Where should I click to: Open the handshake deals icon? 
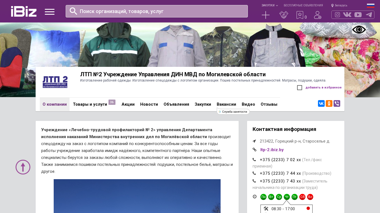(x=284, y=15)
